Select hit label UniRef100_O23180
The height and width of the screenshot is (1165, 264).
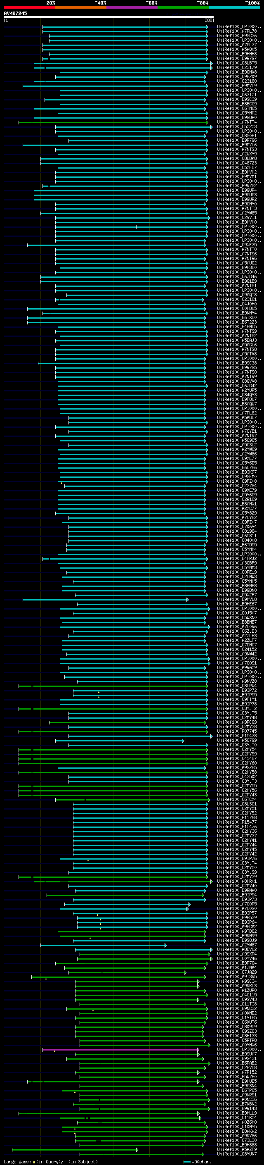(x=237, y=81)
